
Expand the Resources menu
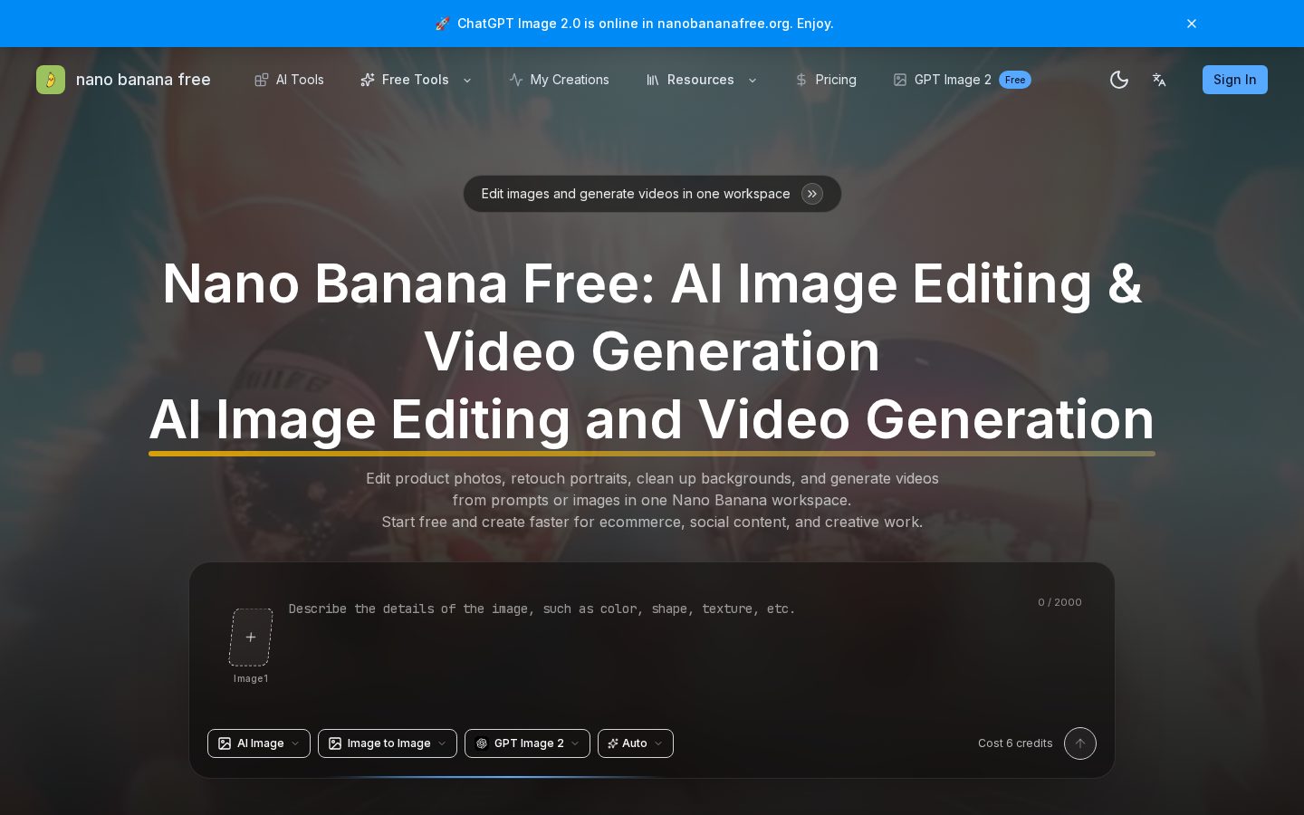click(702, 80)
